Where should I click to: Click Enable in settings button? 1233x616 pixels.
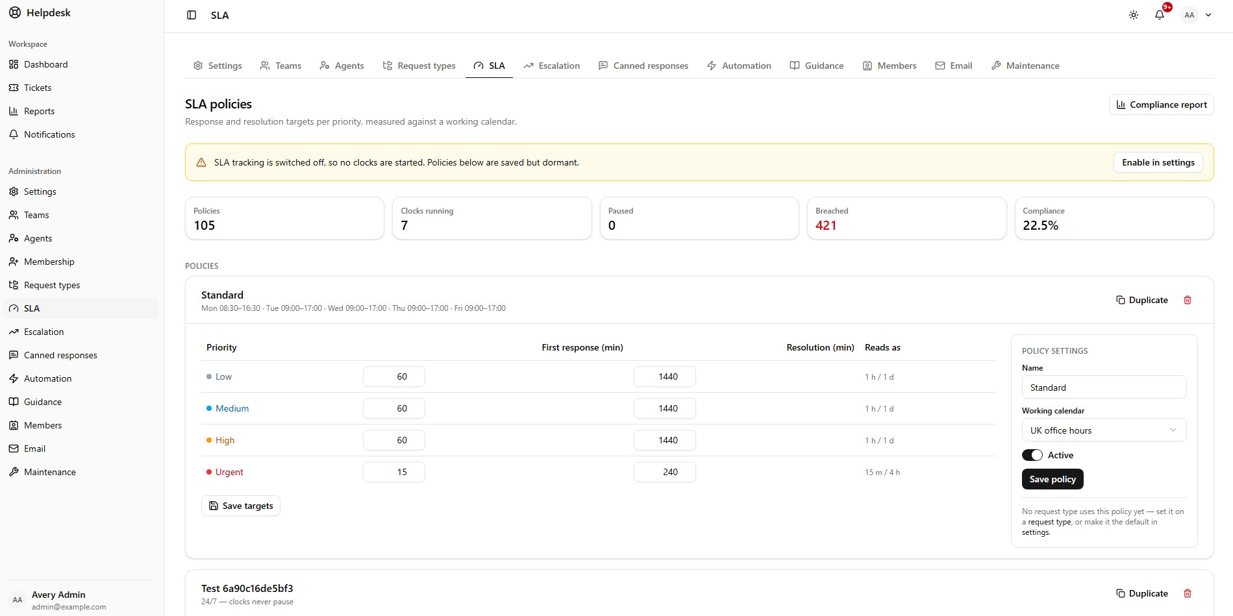(x=1158, y=162)
